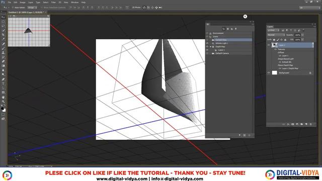The width and height of the screenshot is (322, 181).
Task: Open the 3D panel flyout menu
Action: pos(253,24)
